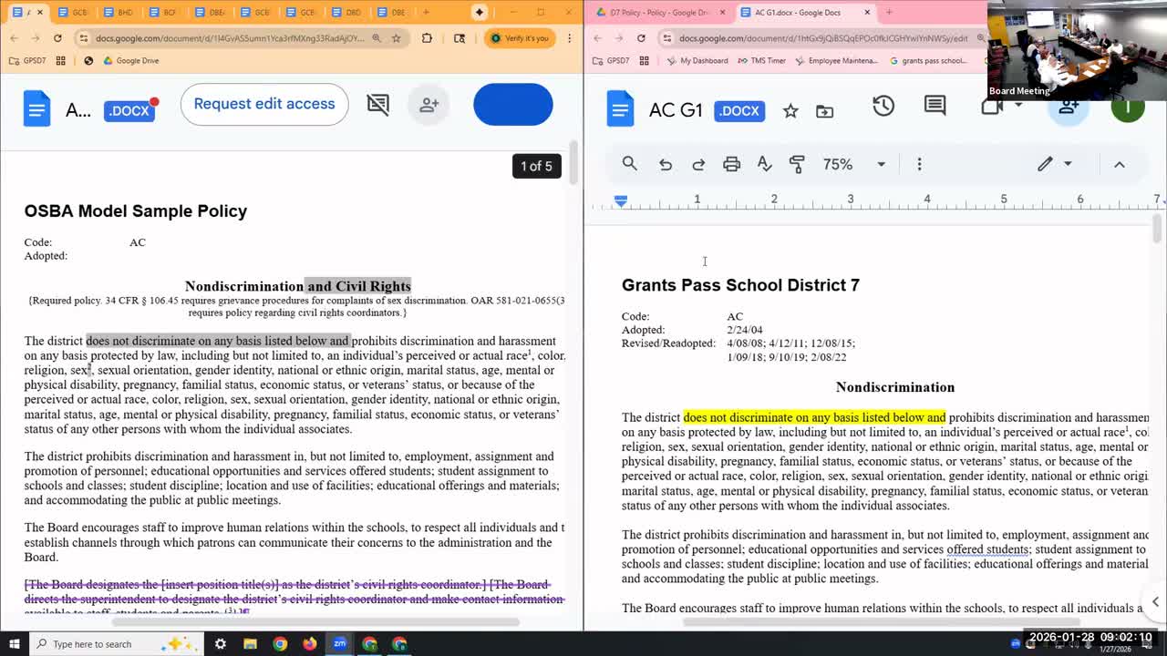Click the undo arrow in toolbar
This screenshot has width=1167, height=656.
[x=666, y=164]
